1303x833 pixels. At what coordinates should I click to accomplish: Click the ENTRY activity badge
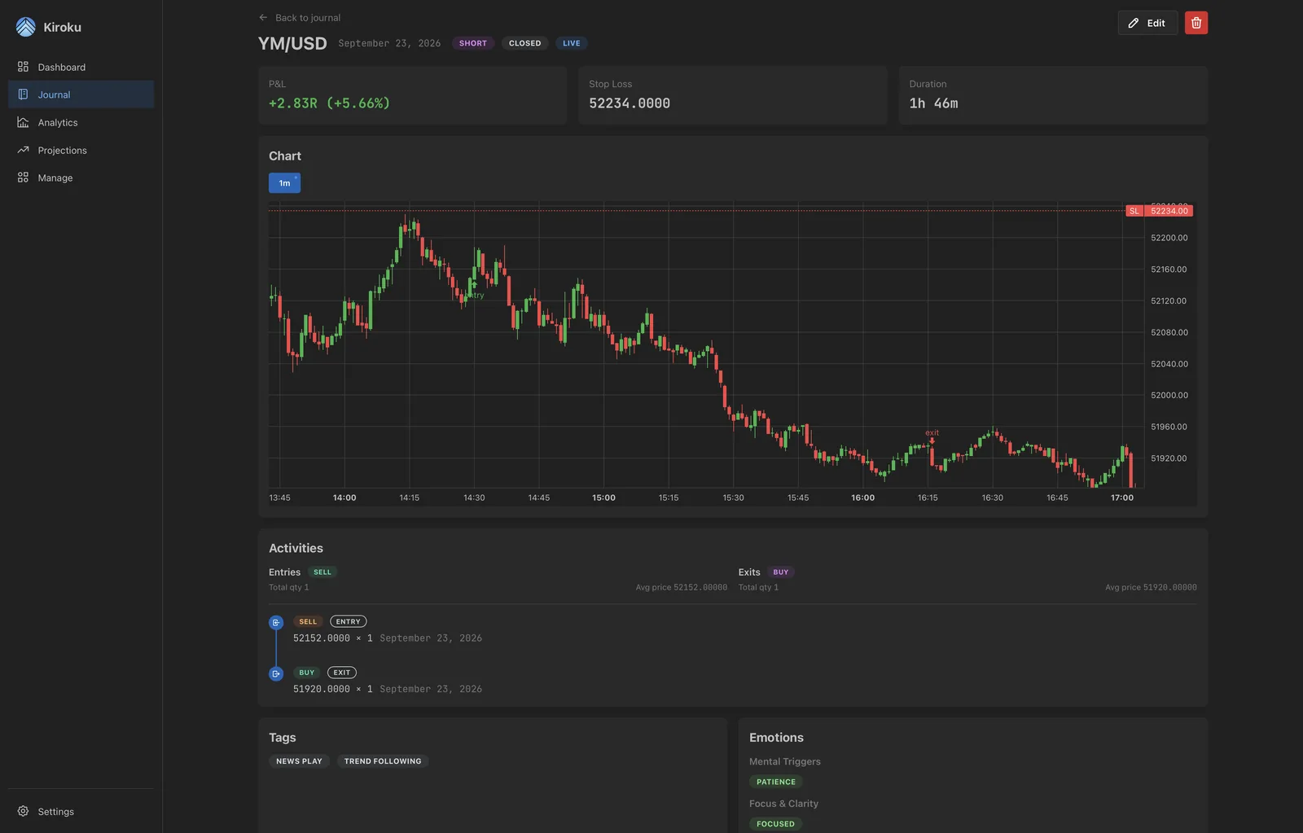348,621
